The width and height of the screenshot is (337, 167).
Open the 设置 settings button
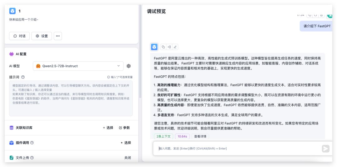coord(42,36)
